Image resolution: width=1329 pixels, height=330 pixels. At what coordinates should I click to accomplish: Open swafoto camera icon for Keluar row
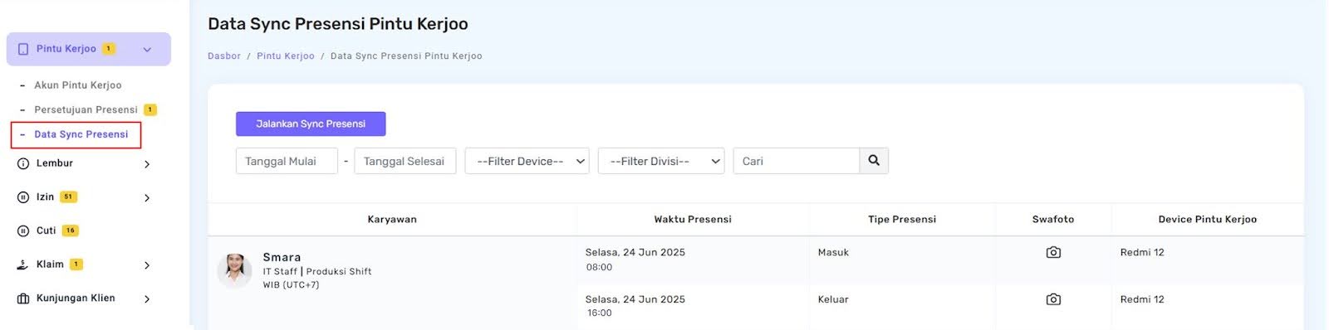(1053, 299)
